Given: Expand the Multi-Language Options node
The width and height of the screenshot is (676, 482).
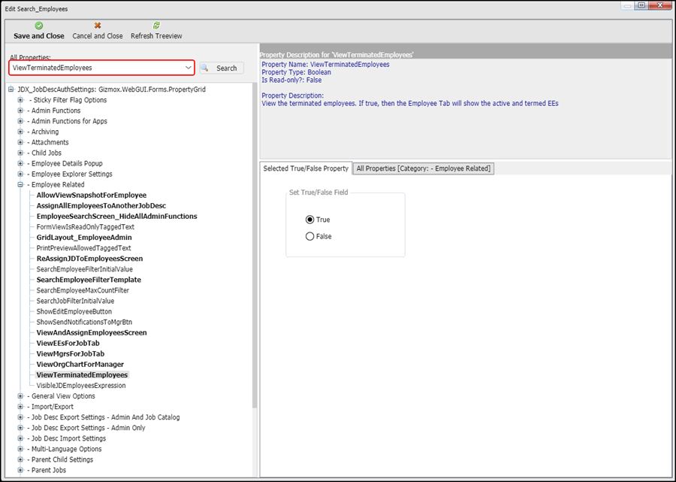Looking at the screenshot, I should 20,449.
